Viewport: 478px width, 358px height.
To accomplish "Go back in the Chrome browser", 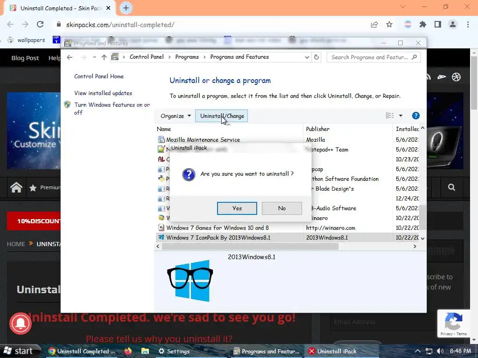I will pyautogui.click(x=10, y=25).
